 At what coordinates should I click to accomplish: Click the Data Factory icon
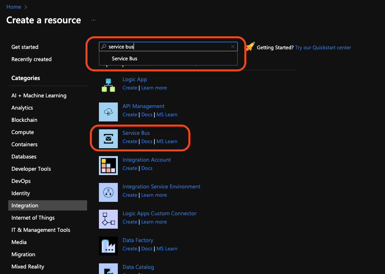coord(108,246)
